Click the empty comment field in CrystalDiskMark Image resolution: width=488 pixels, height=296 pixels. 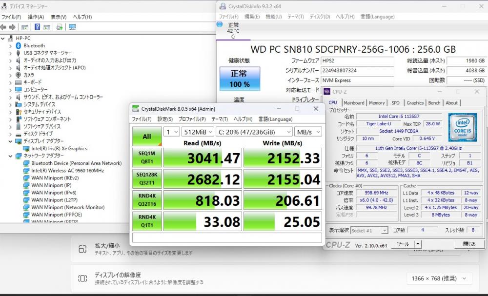(227, 237)
